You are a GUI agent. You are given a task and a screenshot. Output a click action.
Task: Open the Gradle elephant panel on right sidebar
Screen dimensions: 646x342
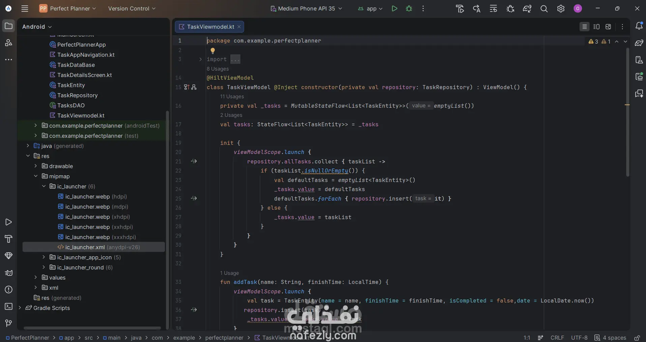click(x=639, y=43)
